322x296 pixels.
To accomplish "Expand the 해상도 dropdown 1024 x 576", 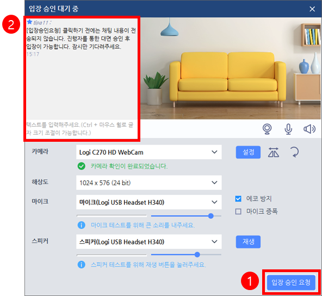I will 149,182.
